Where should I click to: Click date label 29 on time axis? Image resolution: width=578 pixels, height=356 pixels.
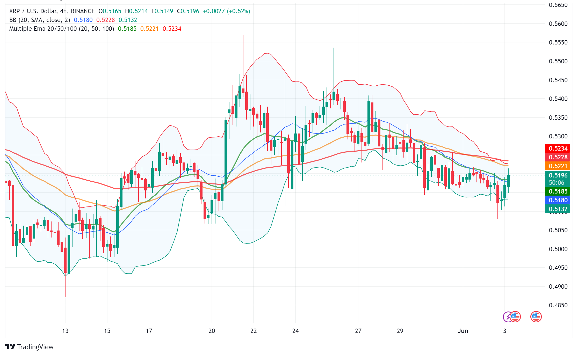400,331
